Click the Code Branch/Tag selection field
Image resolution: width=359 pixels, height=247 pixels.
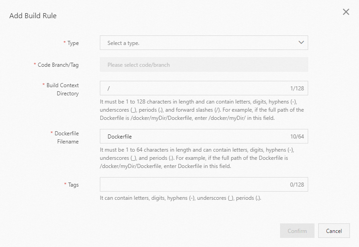tap(204, 64)
